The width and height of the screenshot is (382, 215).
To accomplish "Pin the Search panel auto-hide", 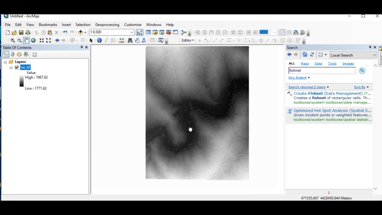I will tap(370, 47).
